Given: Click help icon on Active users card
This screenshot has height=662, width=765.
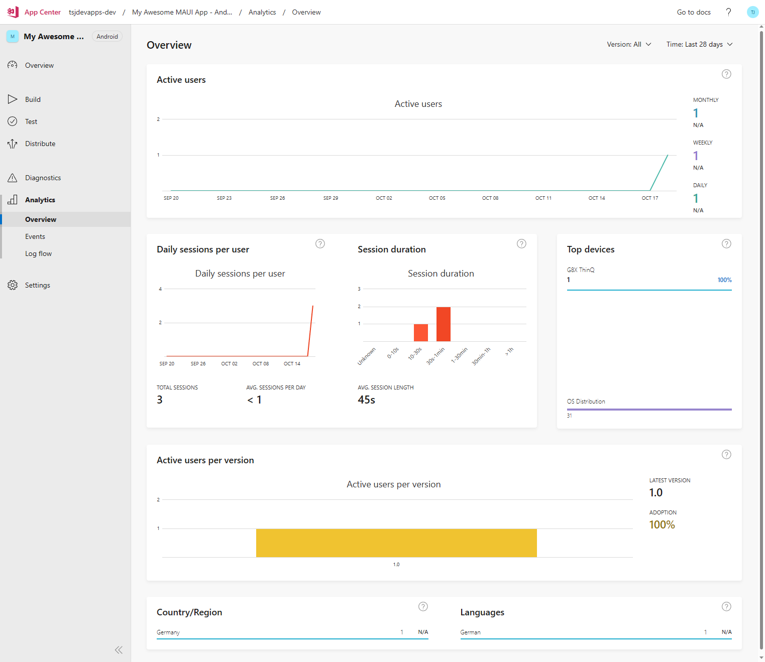Looking at the screenshot, I should (726, 74).
